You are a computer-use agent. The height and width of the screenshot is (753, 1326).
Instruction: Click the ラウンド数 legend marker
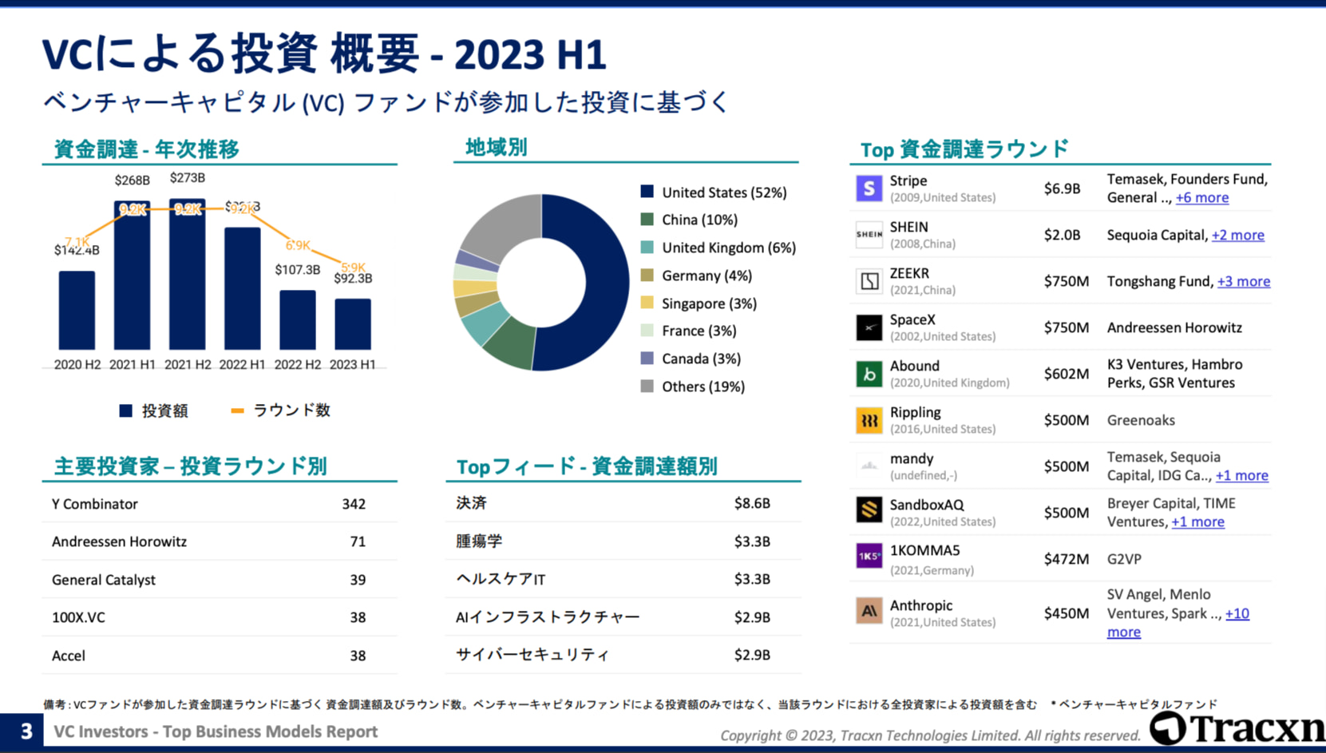point(237,410)
